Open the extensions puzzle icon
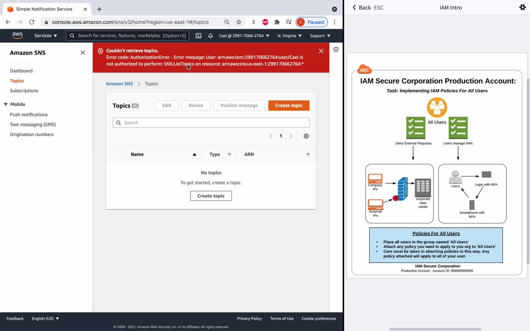Screen dimensions: 530x331 (277, 22)
